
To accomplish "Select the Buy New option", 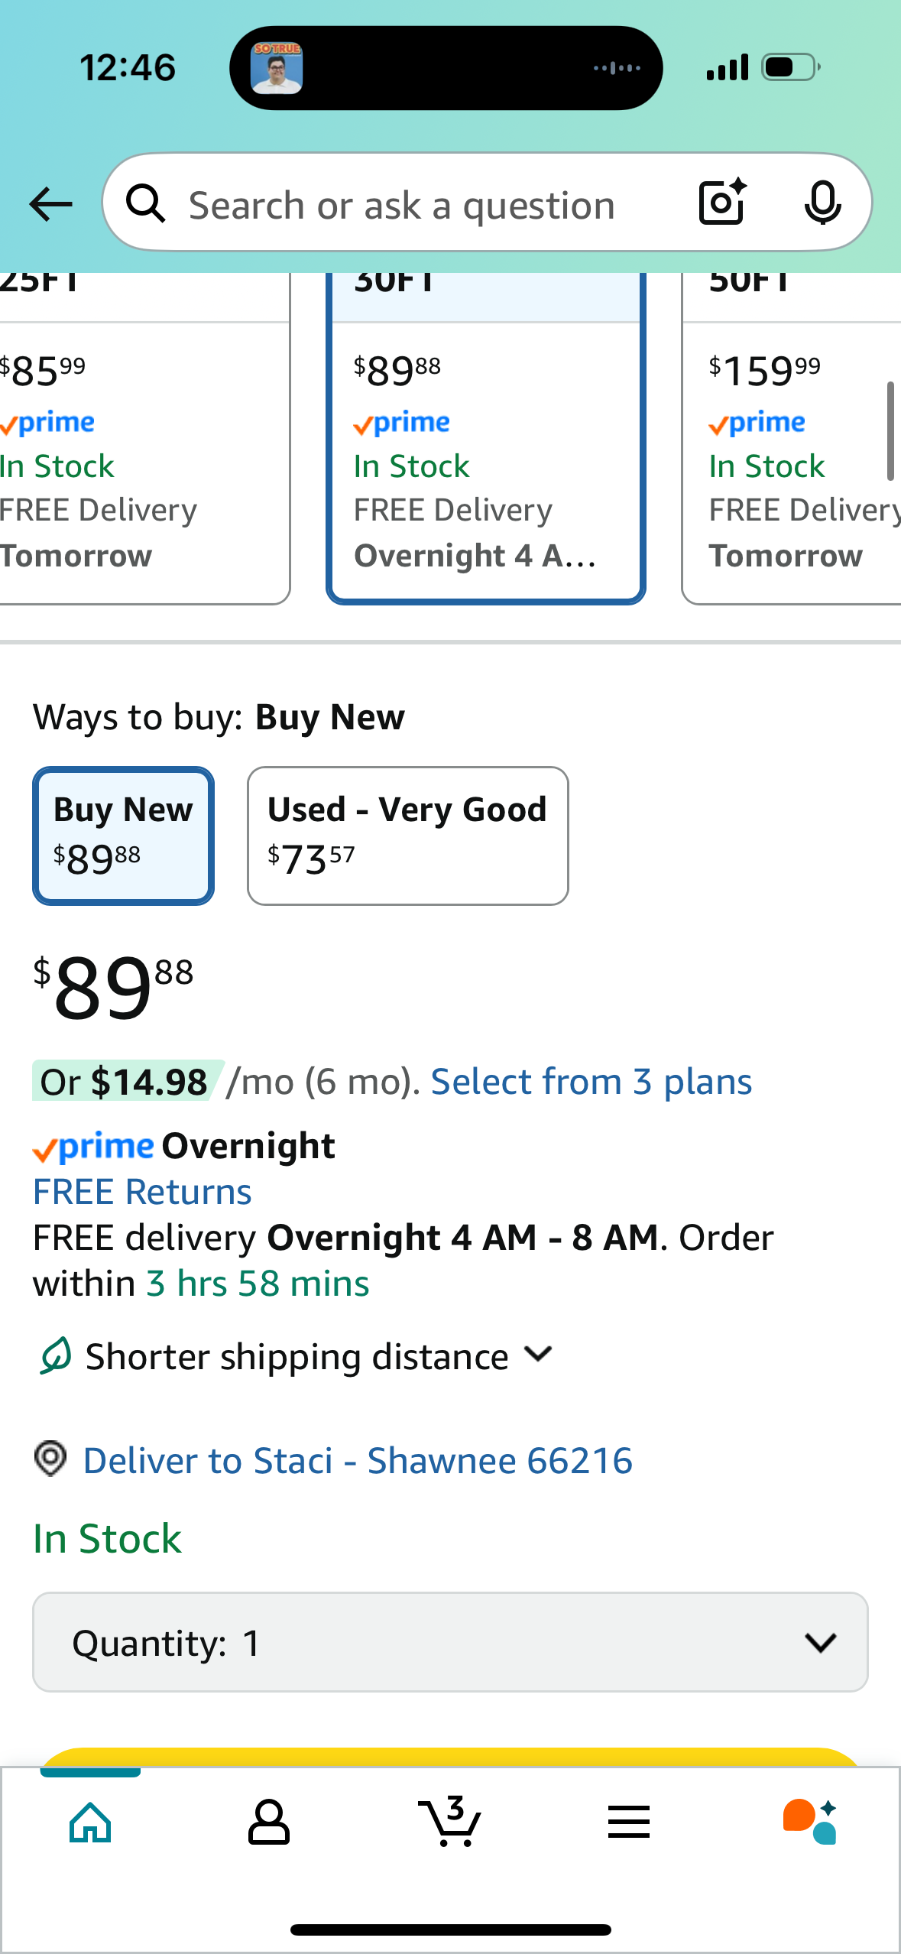I will coord(123,836).
